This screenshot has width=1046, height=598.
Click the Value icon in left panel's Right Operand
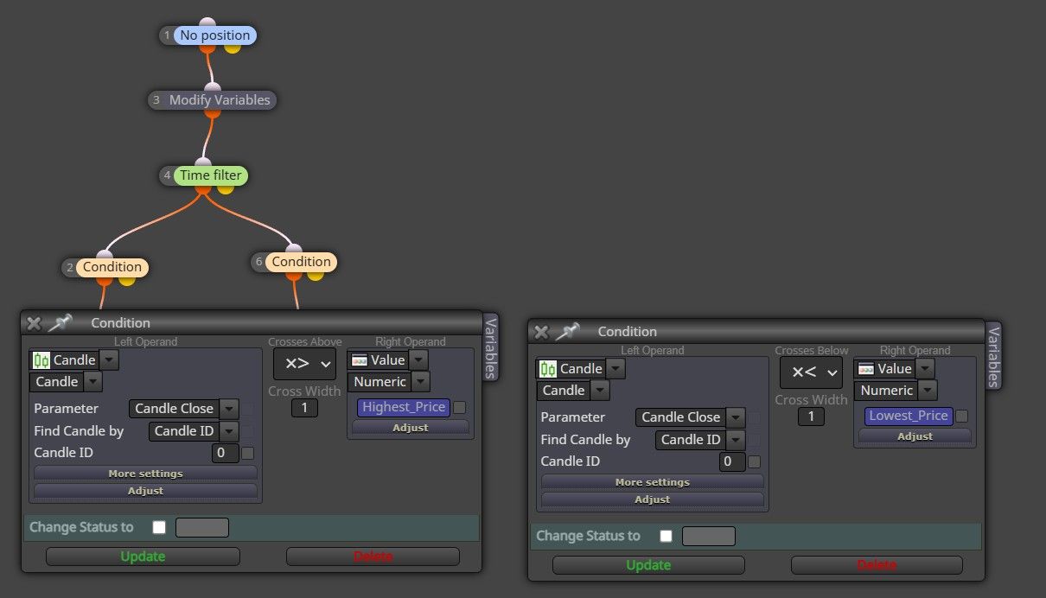pos(360,360)
